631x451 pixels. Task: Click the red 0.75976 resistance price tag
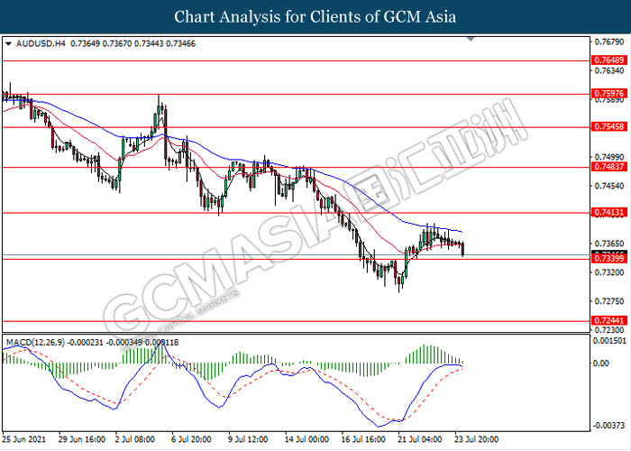(608, 93)
